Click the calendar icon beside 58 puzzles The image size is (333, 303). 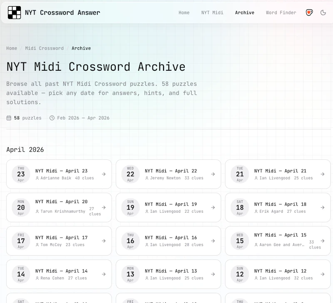point(9,118)
